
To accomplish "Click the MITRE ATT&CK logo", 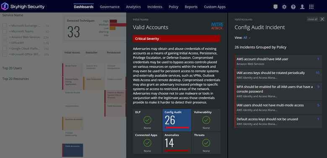I will 217,26.
